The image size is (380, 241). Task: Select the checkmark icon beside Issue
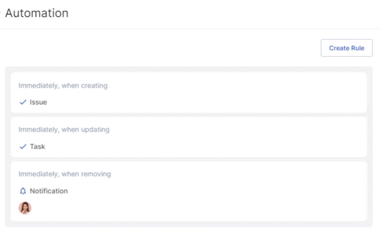(23, 102)
